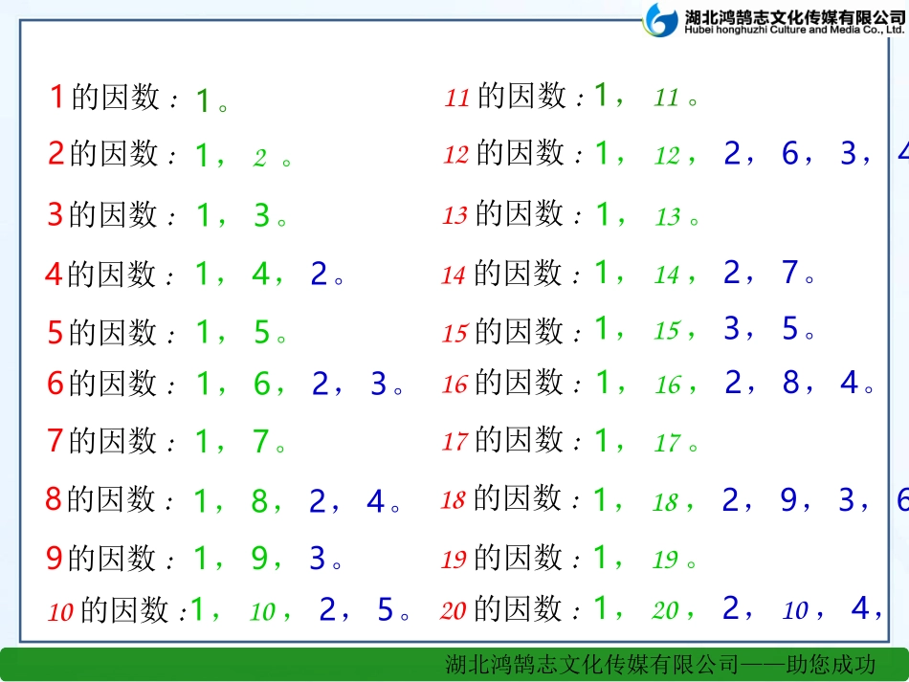Click the label '6 的因数'
The height and width of the screenshot is (682, 909).
102,384
